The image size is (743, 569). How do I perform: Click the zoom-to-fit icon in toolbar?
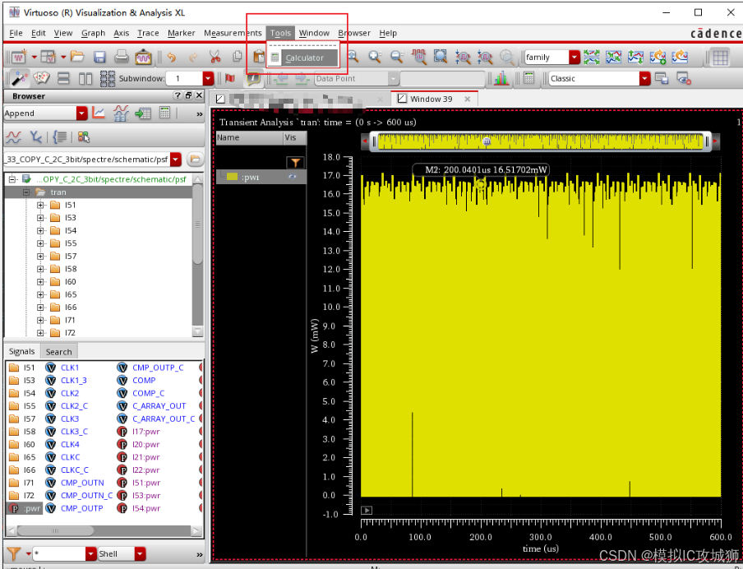441,57
